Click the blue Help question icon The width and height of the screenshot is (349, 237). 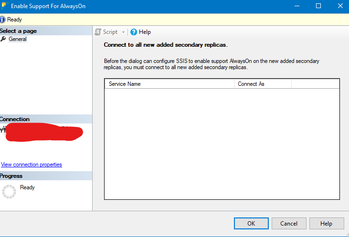click(x=134, y=32)
